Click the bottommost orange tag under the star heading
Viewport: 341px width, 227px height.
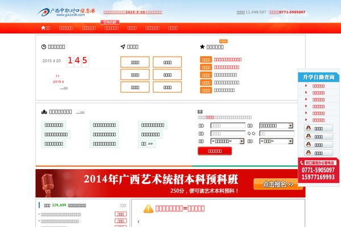point(206,90)
